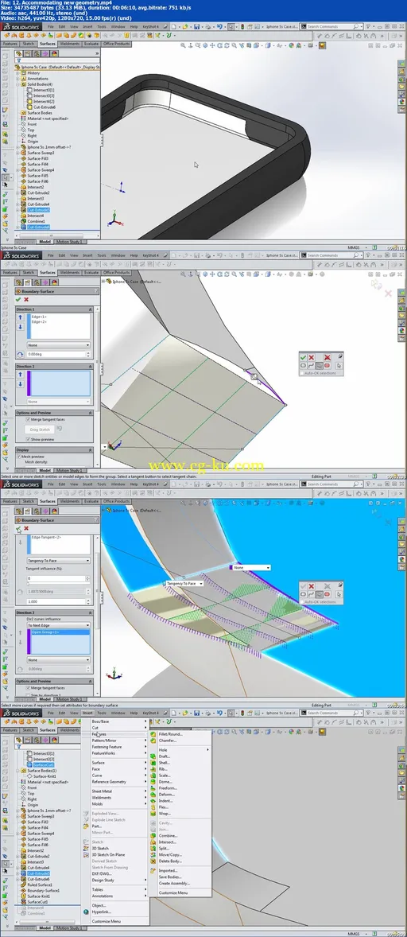Accept Boundary-Surface with green check, third frame panel
Viewport: 407px width, 937px height.
(x=18, y=529)
